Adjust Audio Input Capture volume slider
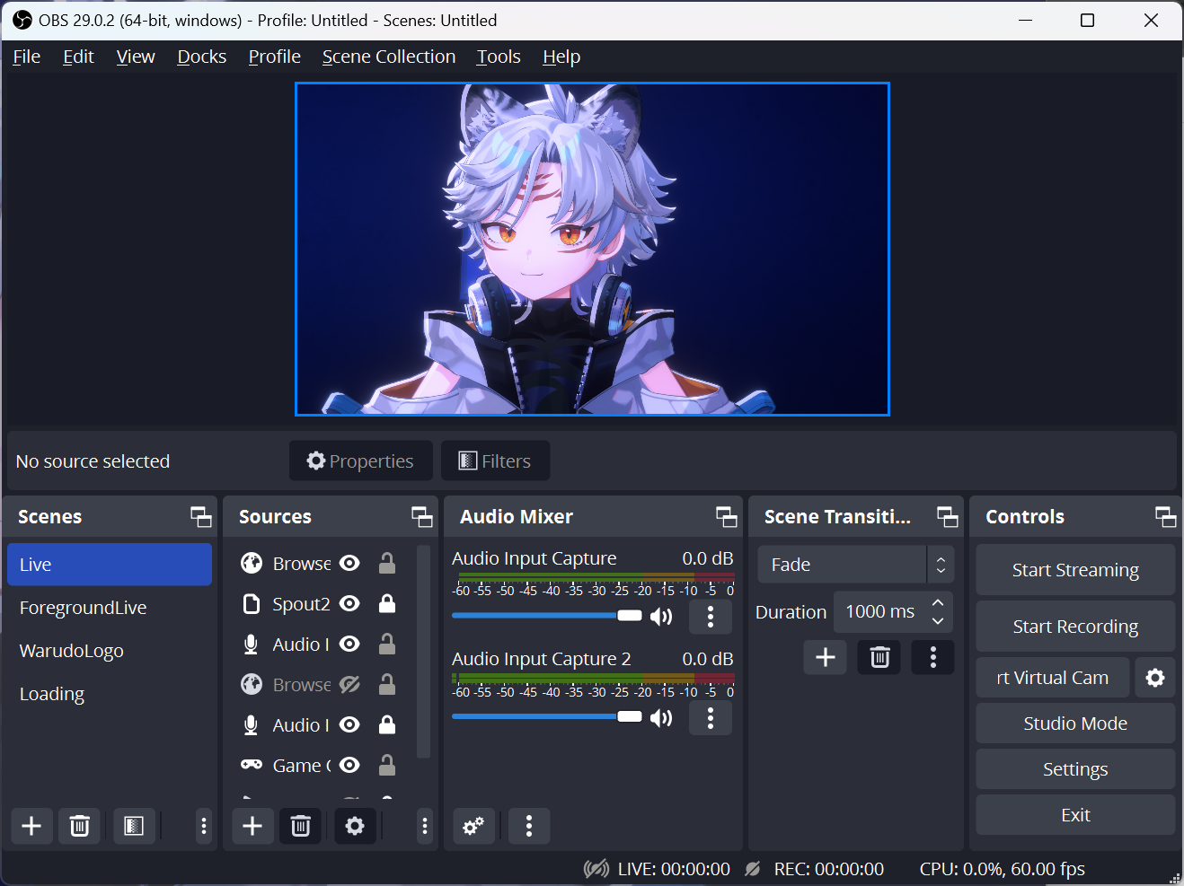The width and height of the screenshot is (1184, 886). tap(547, 616)
